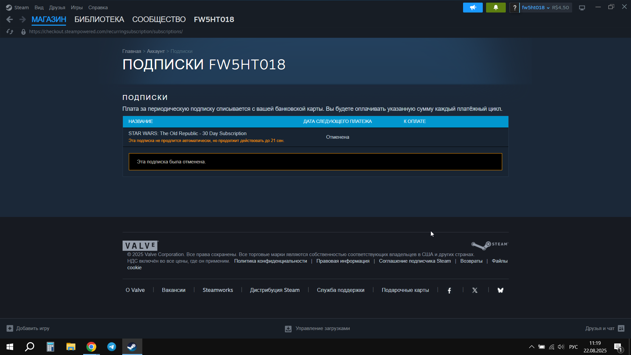Go back with the back arrow
Screen dimensions: 631x355
click(x=10, y=19)
